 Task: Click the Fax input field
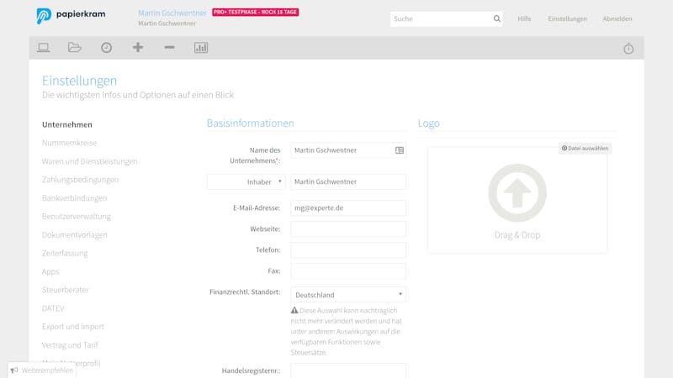(x=348, y=270)
